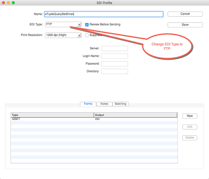
Task: Open the Batching tab
Action: pos(120,104)
